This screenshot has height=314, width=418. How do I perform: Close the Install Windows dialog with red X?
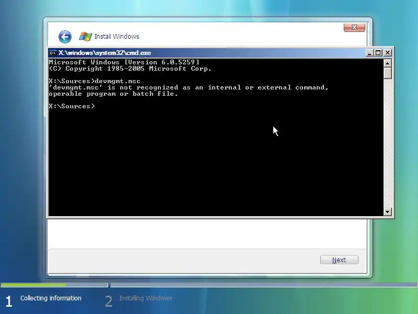pyautogui.click(x=354, y=27)
